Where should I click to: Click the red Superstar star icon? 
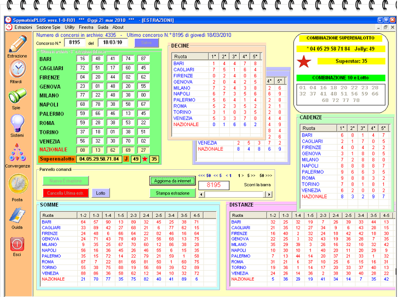(304, 61)
